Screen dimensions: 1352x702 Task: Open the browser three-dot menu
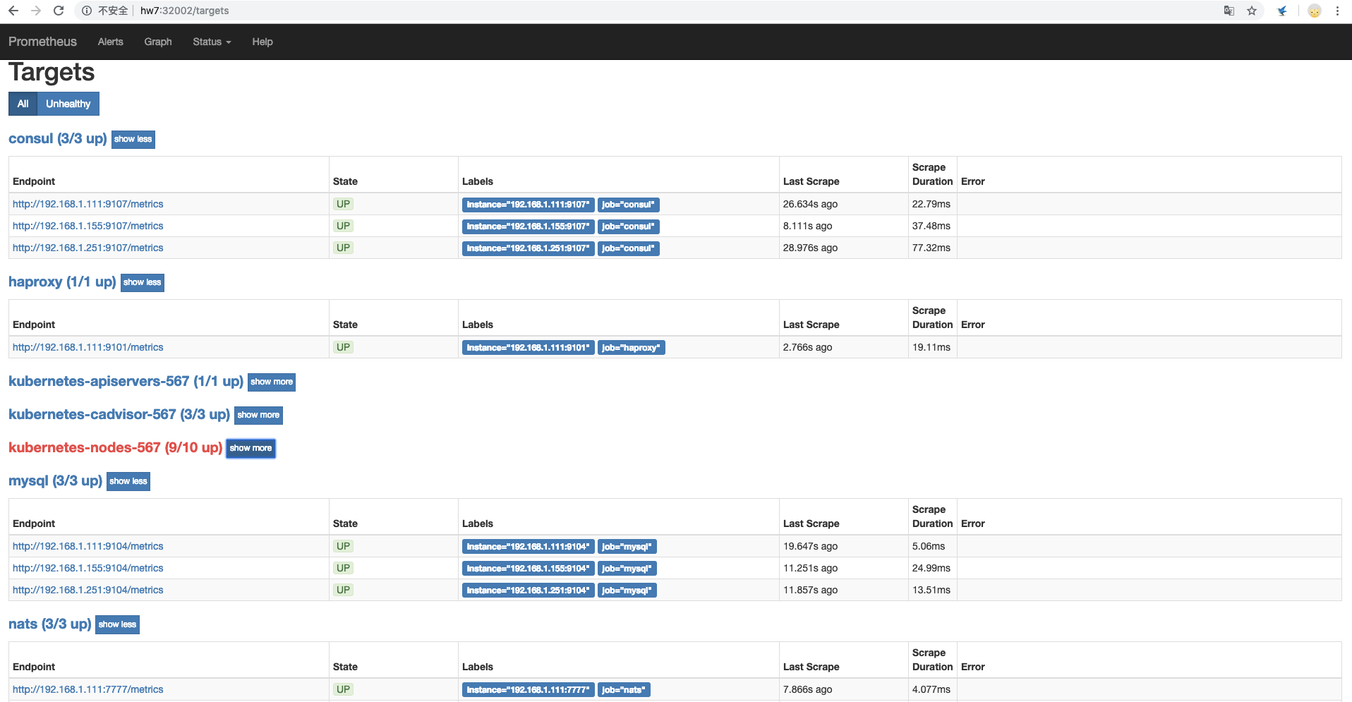(x=1337, y=11)
